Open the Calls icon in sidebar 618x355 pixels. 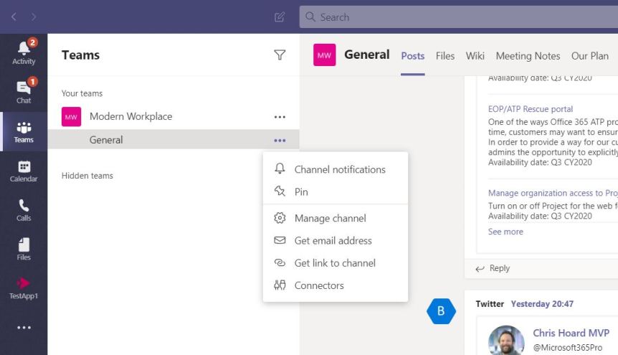point(24,209)
